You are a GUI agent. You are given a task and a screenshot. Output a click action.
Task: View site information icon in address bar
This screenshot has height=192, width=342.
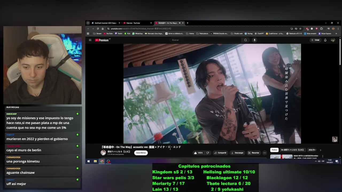[x=108, y=29]
